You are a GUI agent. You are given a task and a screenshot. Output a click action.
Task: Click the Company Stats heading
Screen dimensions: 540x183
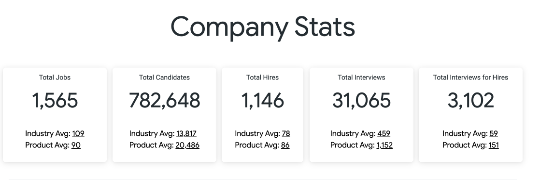pos(263,27)
